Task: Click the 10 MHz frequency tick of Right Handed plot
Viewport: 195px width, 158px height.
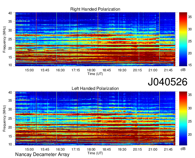Action: [10, 65]
